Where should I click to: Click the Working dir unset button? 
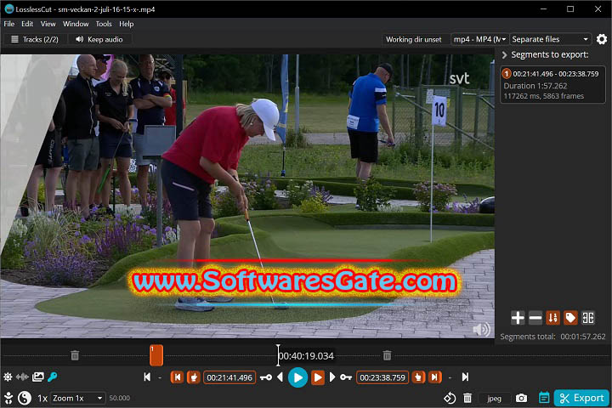click(413, 39)
